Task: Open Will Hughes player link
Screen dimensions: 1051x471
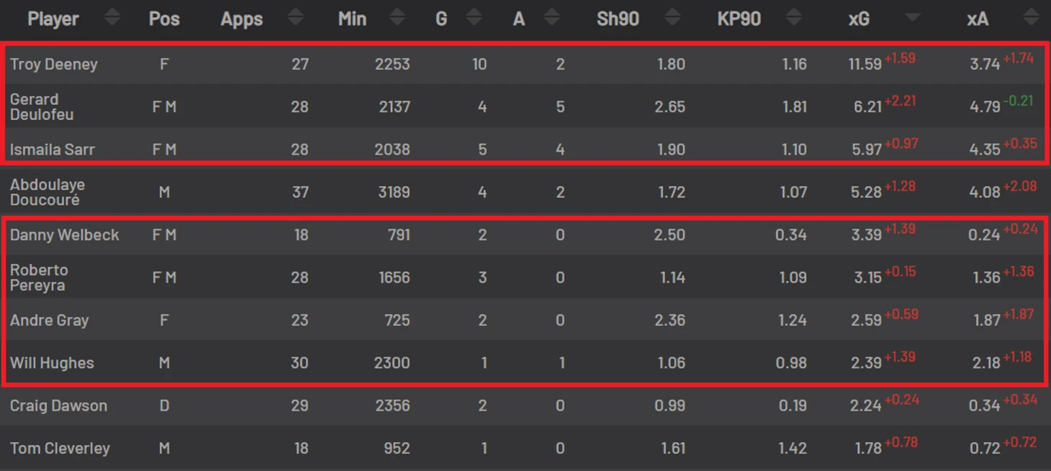Action: (x=52, y=362)
